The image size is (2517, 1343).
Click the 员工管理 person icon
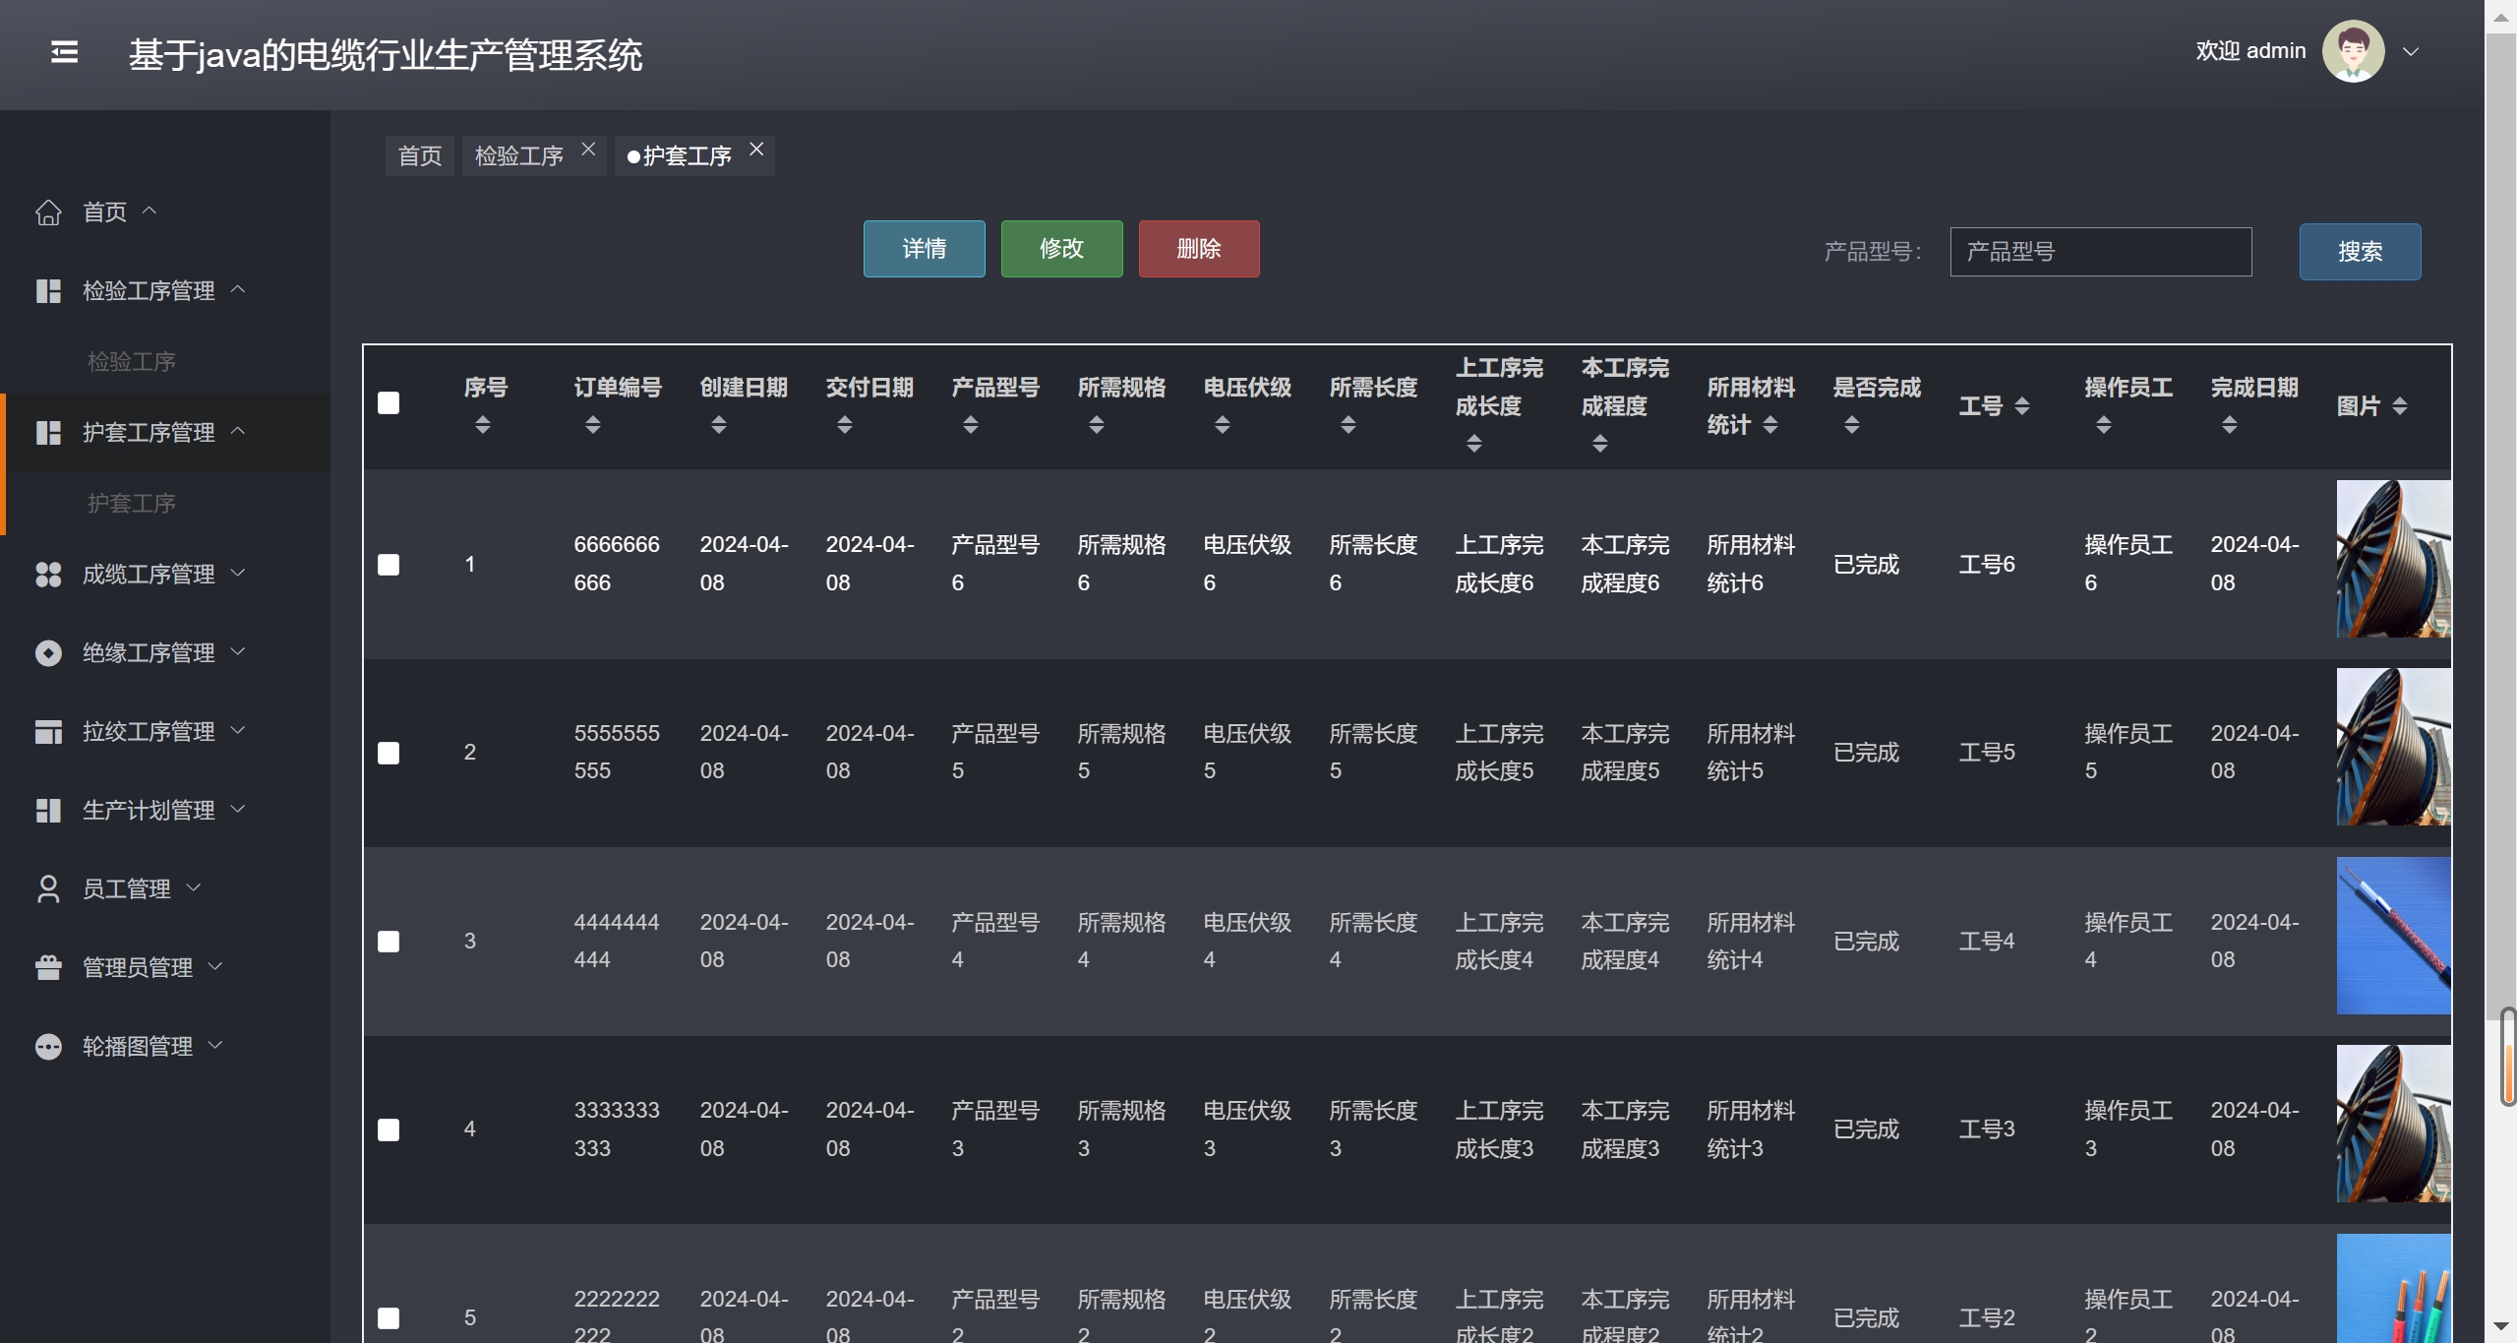pyautogui.click(x=48, y=889)
